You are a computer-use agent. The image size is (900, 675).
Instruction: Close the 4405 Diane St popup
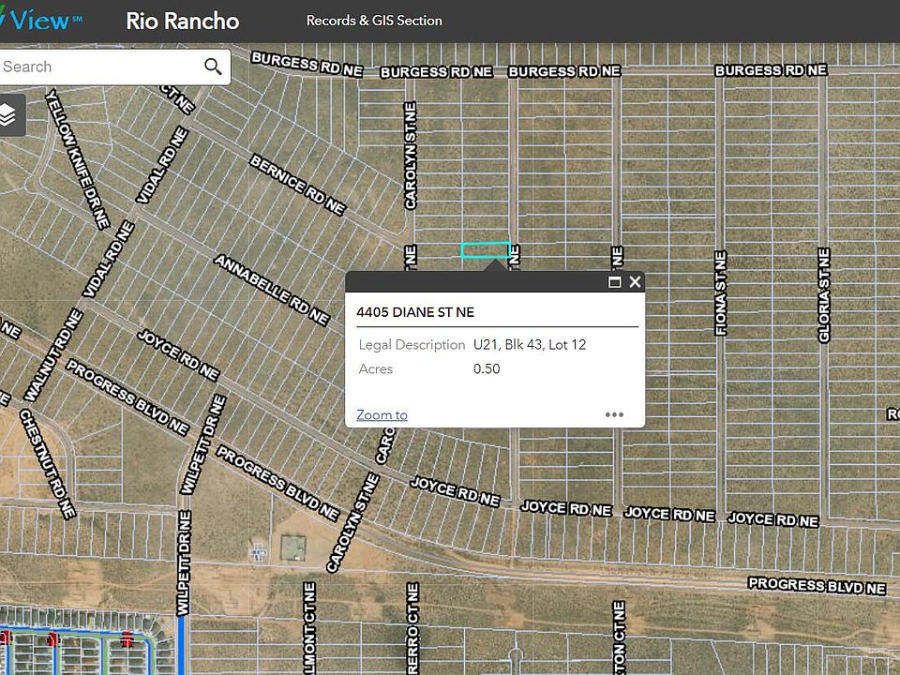coord(635,282)
